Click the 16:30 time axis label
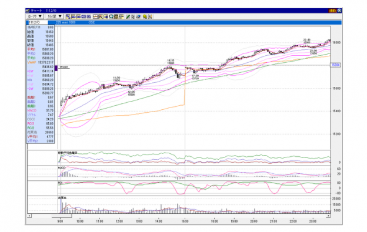 point(185,221)
